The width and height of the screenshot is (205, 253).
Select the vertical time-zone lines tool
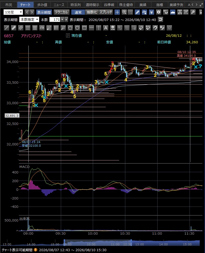point(56,28)
